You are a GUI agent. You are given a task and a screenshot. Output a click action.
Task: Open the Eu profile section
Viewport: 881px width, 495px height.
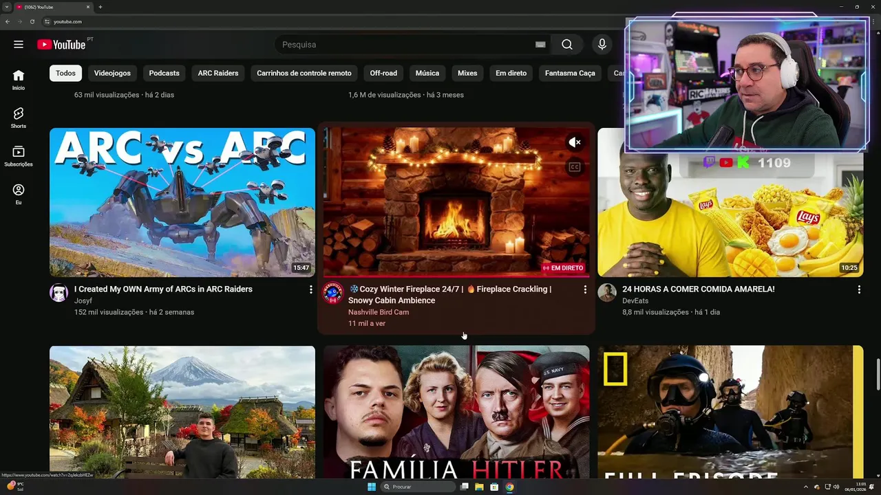tap(19, 195)
